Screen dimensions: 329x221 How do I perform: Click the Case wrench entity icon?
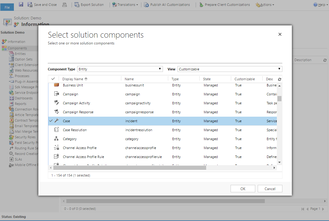click(56, 121)
